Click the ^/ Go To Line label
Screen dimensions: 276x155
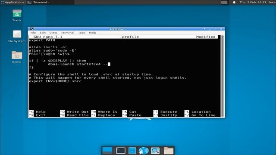(x=200, y=115)
